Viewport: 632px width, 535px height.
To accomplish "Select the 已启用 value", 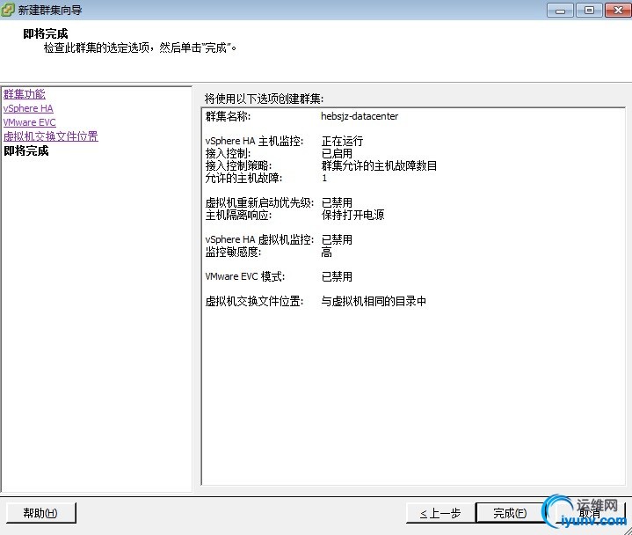I will coord(337,153).
